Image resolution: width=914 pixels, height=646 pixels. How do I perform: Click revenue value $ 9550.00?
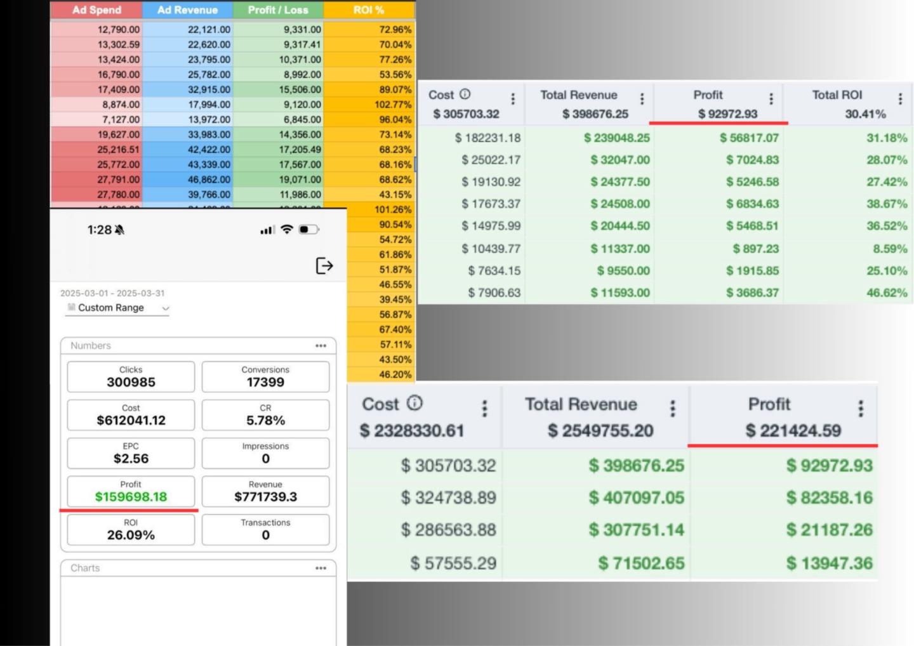coord(623,271)
